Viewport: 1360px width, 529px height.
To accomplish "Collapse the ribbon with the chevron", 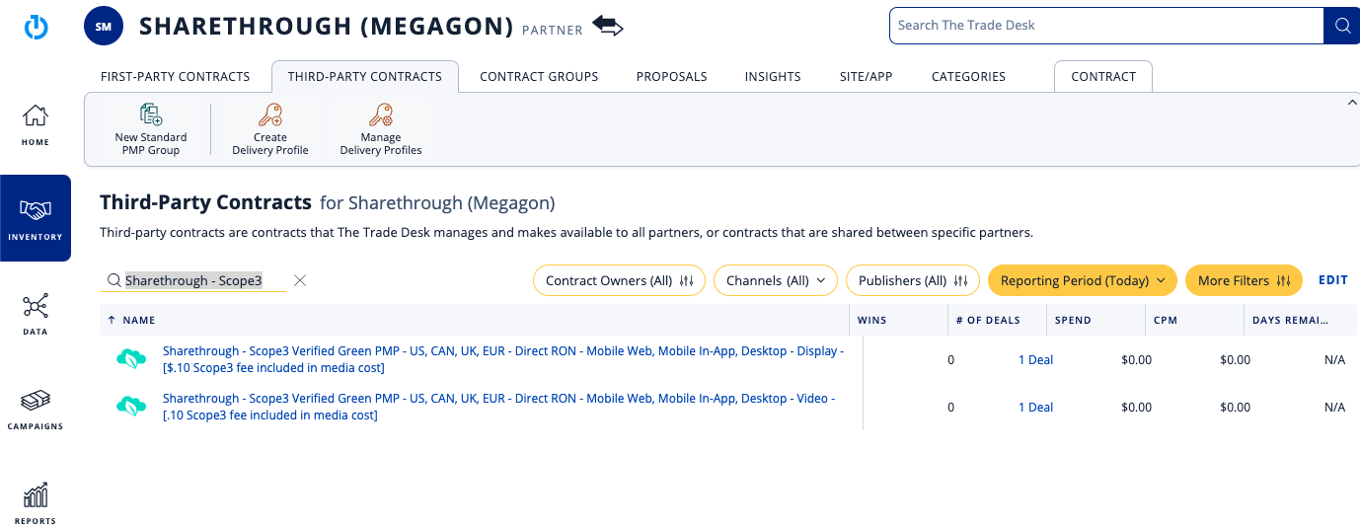I will (1351, 102).
